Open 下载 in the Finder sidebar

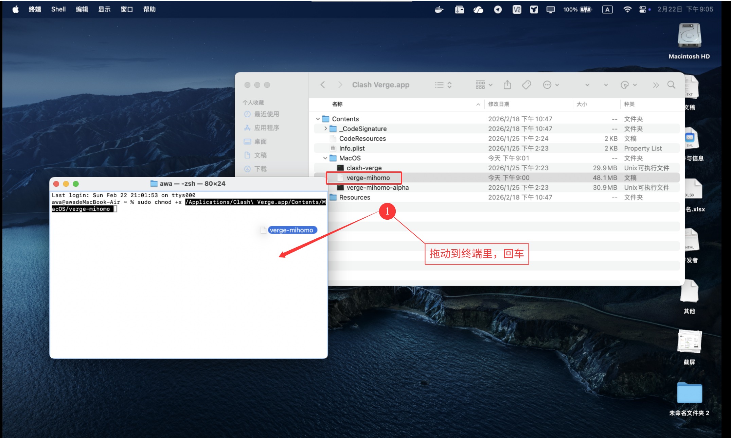point(255,169)
